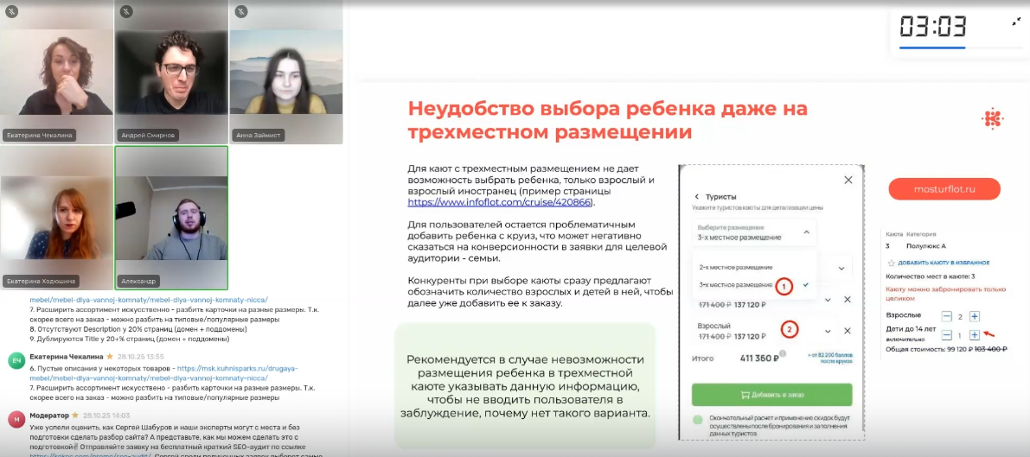Click the mosturflot.ru button
This screenshot has width=1030, height=457.
click(x=944, y=189)
